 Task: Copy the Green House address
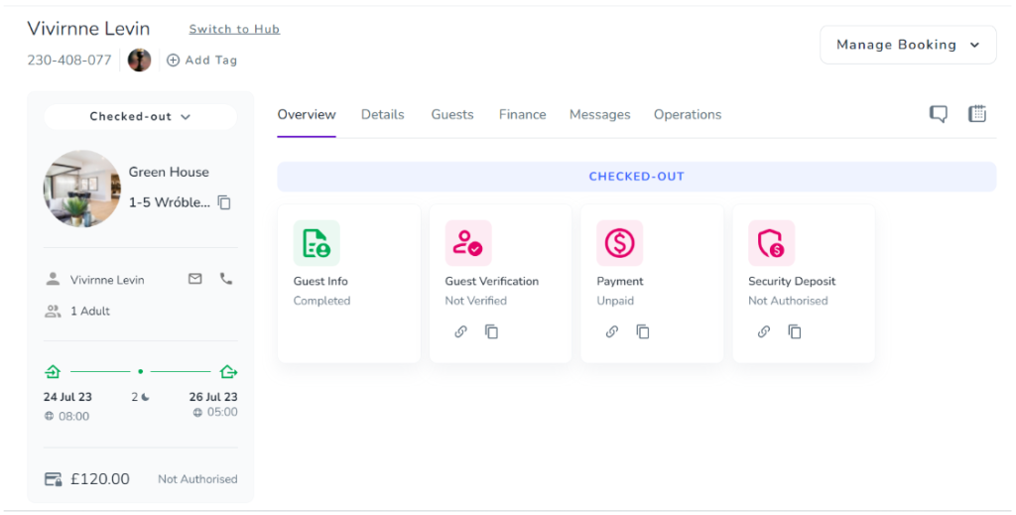pos(224,202)
